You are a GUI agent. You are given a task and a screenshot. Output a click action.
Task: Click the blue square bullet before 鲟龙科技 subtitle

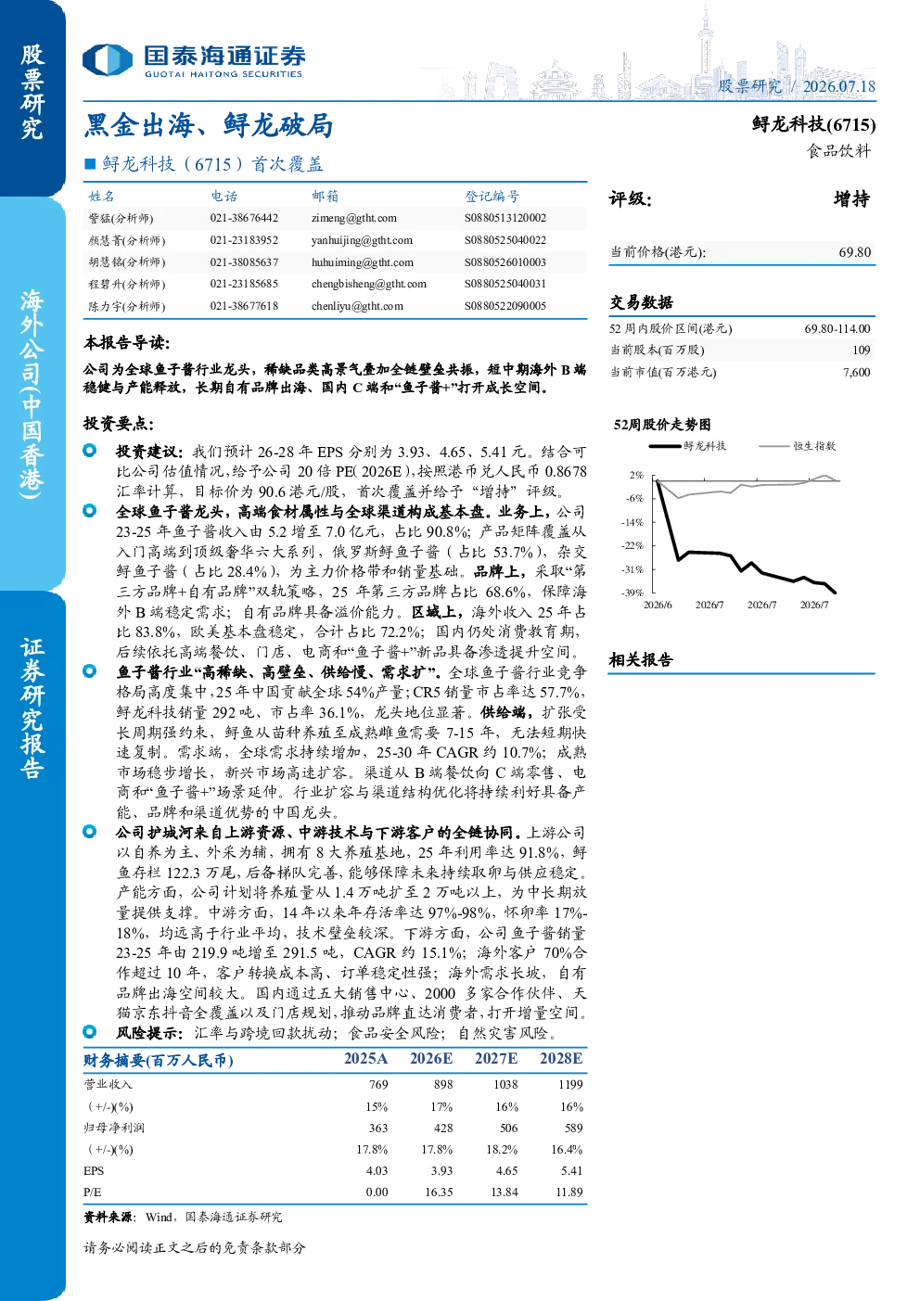pos(90,164)
